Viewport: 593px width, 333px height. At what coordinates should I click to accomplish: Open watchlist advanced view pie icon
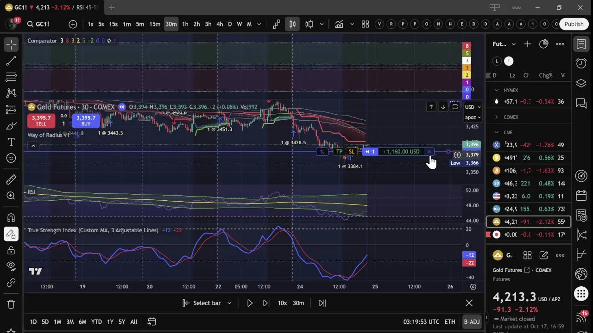pos(544,44)
